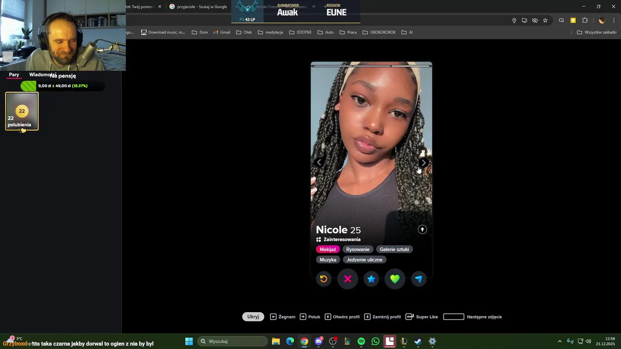Open WhatsApp from taskbar
This screenshot has width=621, height=349.
pos(376,341)
